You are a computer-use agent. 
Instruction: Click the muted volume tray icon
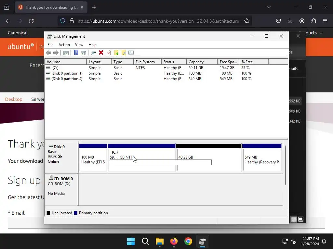[x=294, y=241]
